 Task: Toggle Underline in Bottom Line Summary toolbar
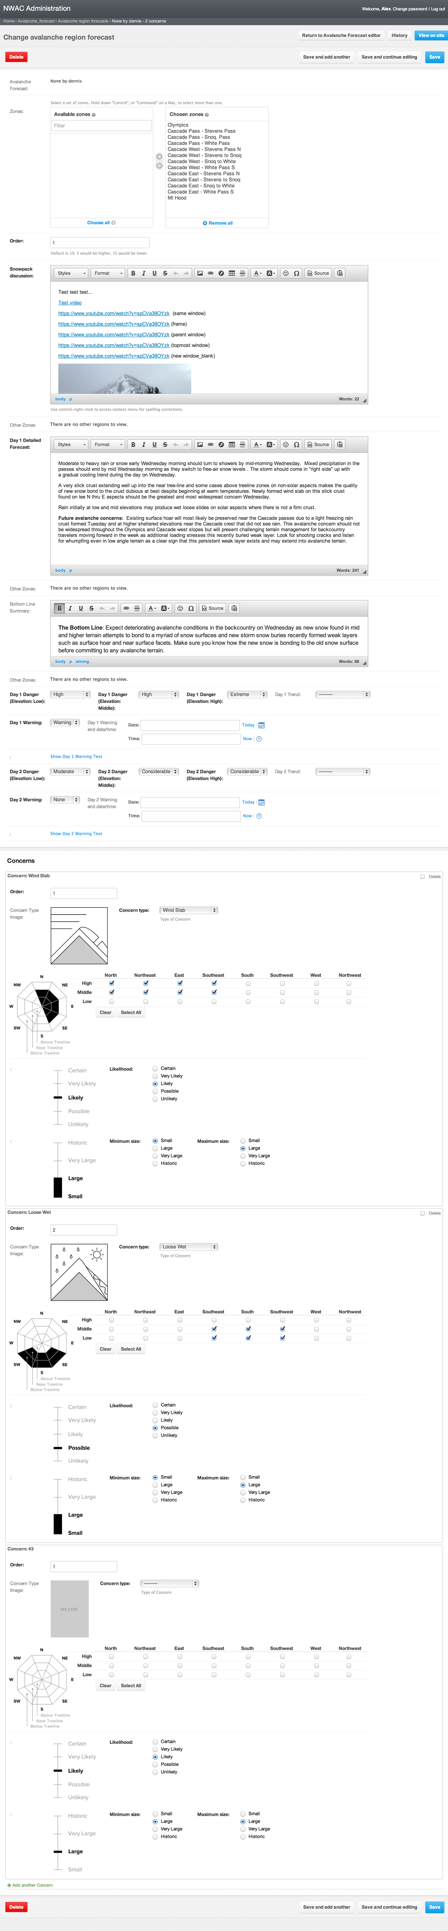tap(81, 608)
